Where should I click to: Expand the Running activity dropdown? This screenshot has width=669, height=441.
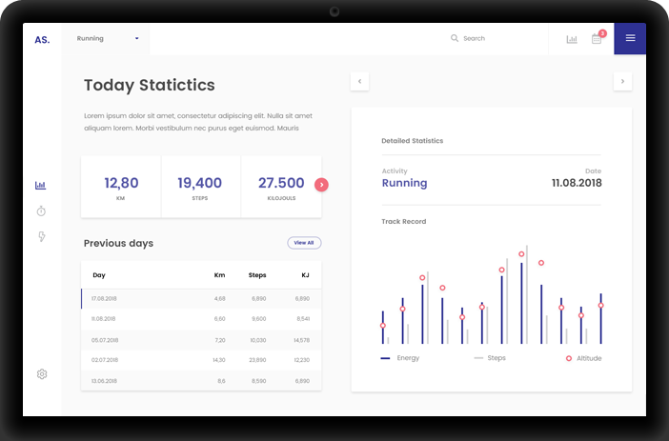point(108,39)
